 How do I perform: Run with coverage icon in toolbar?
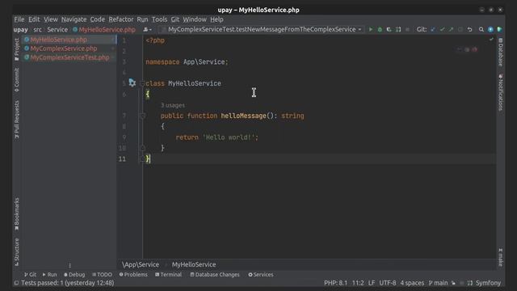click(389, 29)
